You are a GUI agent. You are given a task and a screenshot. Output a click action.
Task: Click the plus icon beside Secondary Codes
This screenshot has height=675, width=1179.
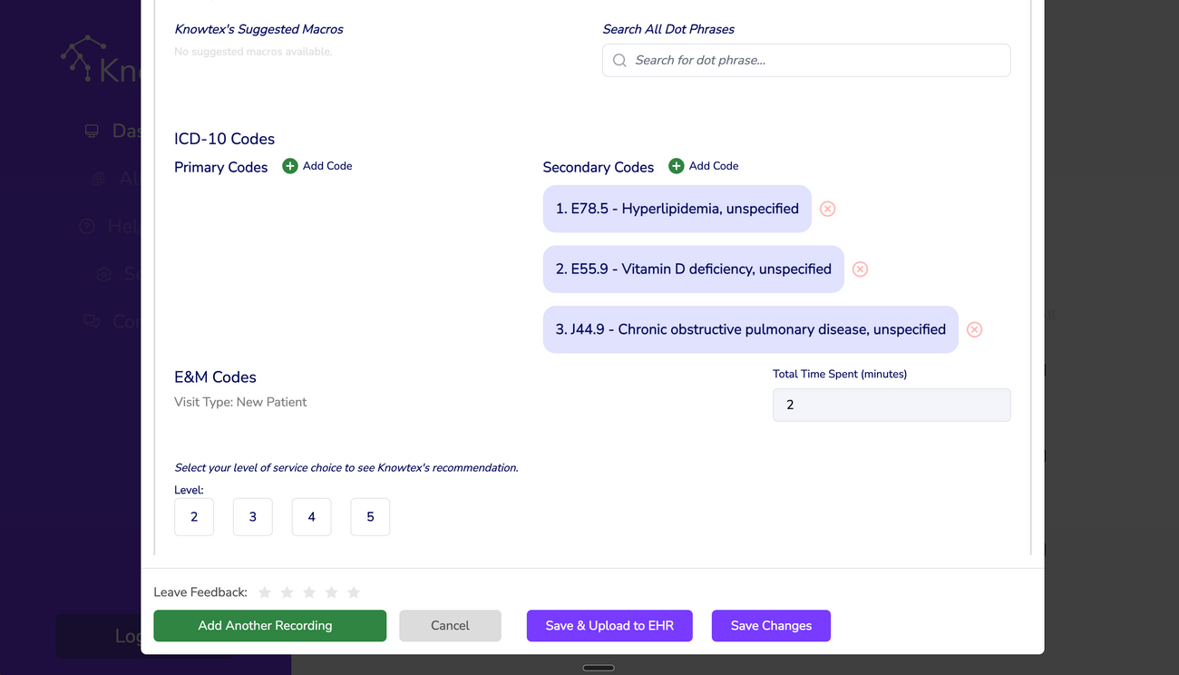(x=676, y=165)
